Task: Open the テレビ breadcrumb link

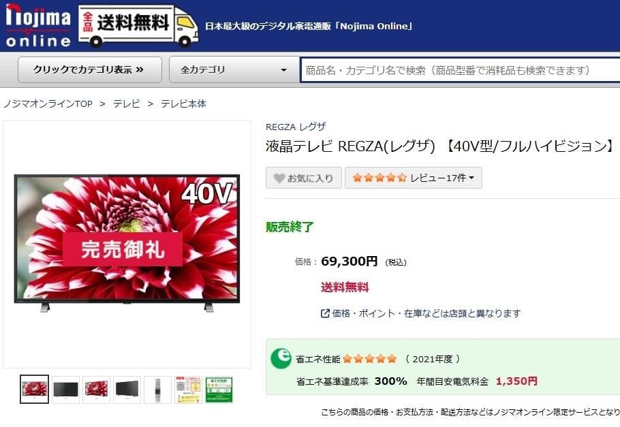Action: coord(127,104)
